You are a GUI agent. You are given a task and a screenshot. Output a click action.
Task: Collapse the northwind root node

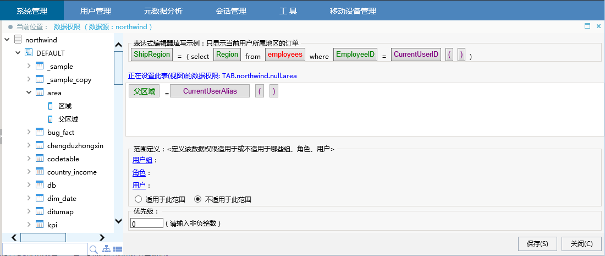7,40
